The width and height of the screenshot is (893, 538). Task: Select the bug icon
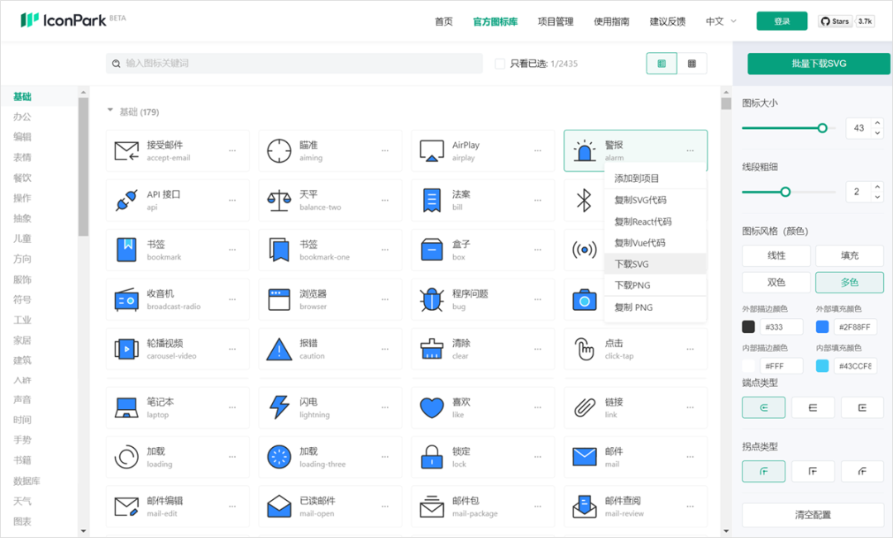[432, 299]
